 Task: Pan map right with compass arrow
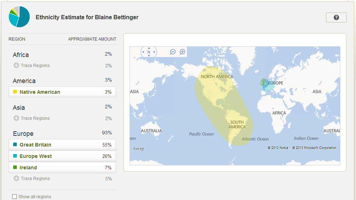pos(154,52)
